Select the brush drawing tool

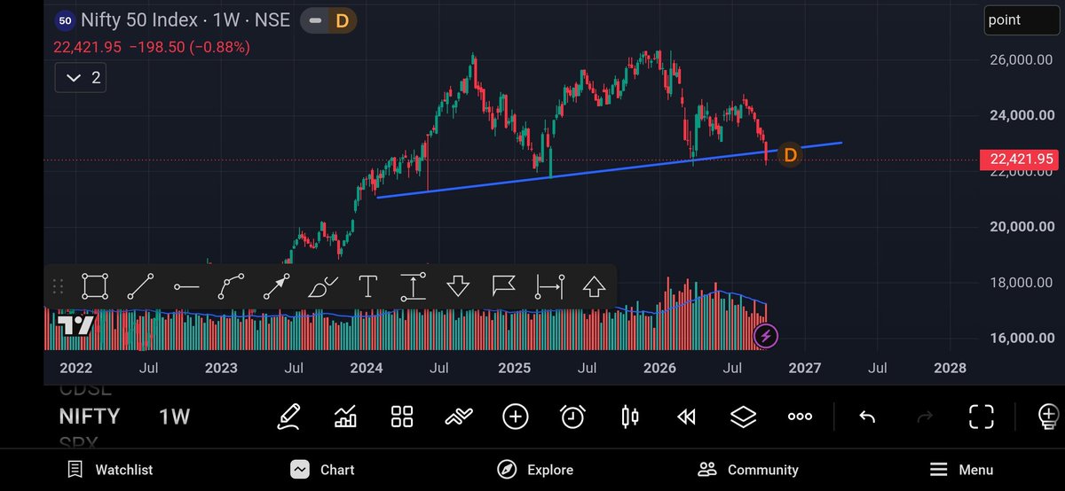coord(322,286)
